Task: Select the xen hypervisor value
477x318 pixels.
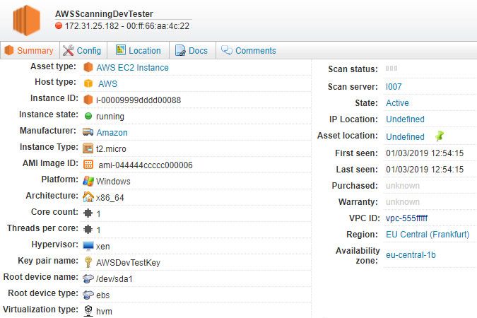Action: tap(103, 247)
